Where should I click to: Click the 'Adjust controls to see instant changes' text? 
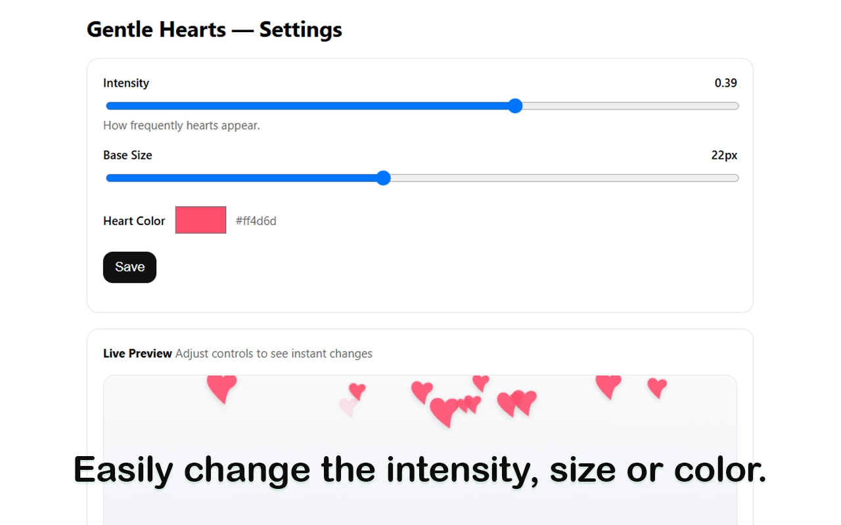pos(273,353)
